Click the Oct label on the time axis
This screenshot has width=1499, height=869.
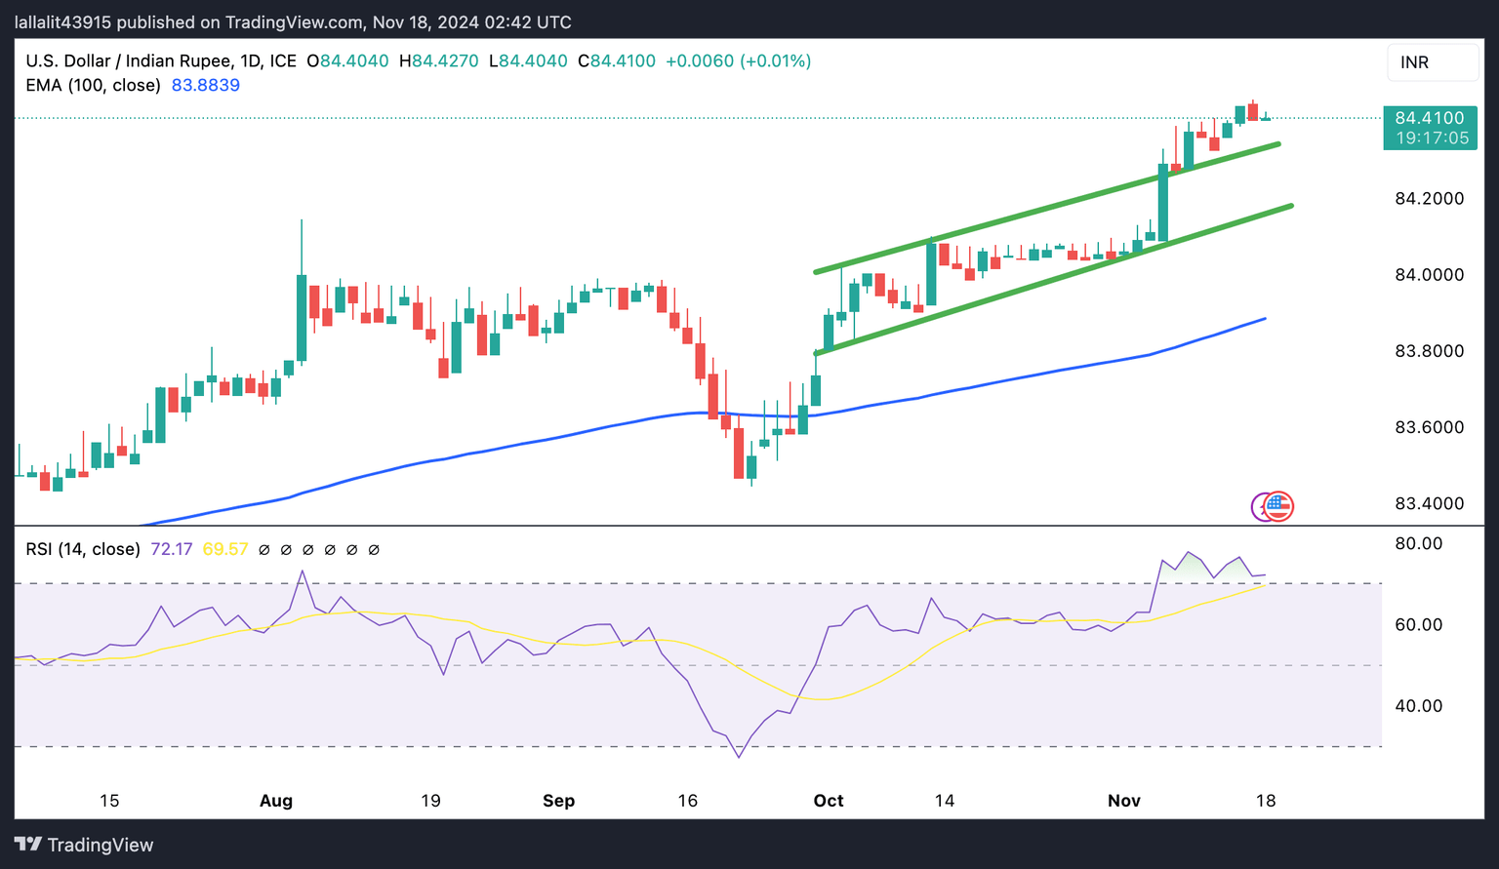click(x=829, y=801)
